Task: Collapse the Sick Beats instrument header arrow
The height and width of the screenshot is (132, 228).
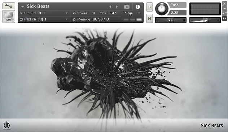Action: [22, 7]
